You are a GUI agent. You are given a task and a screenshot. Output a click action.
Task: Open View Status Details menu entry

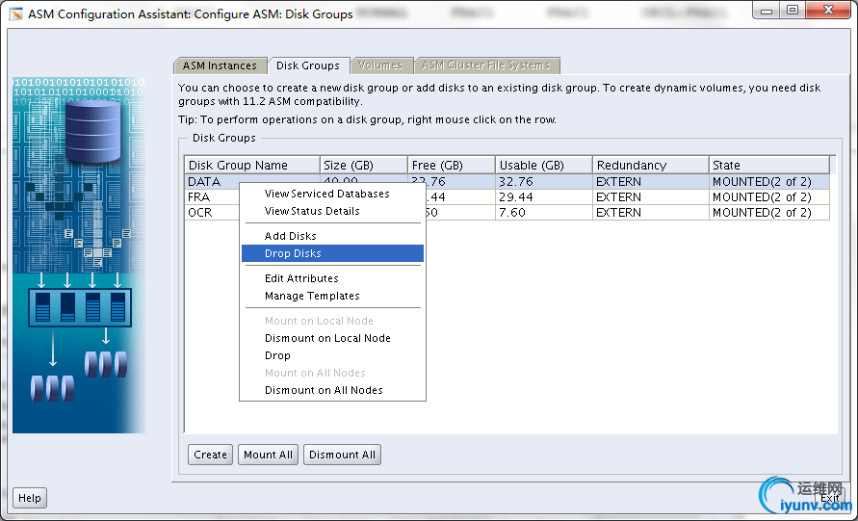tap(312, 211)
